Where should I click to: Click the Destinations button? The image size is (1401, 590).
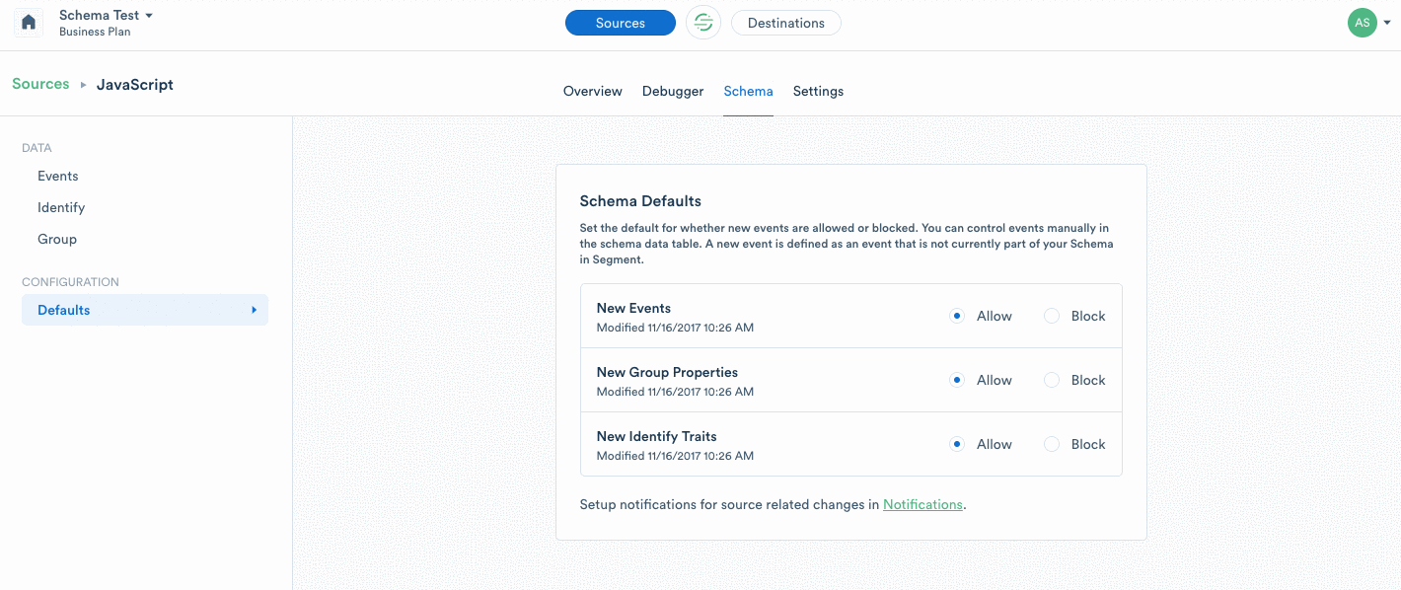click(x=786, y=23)
